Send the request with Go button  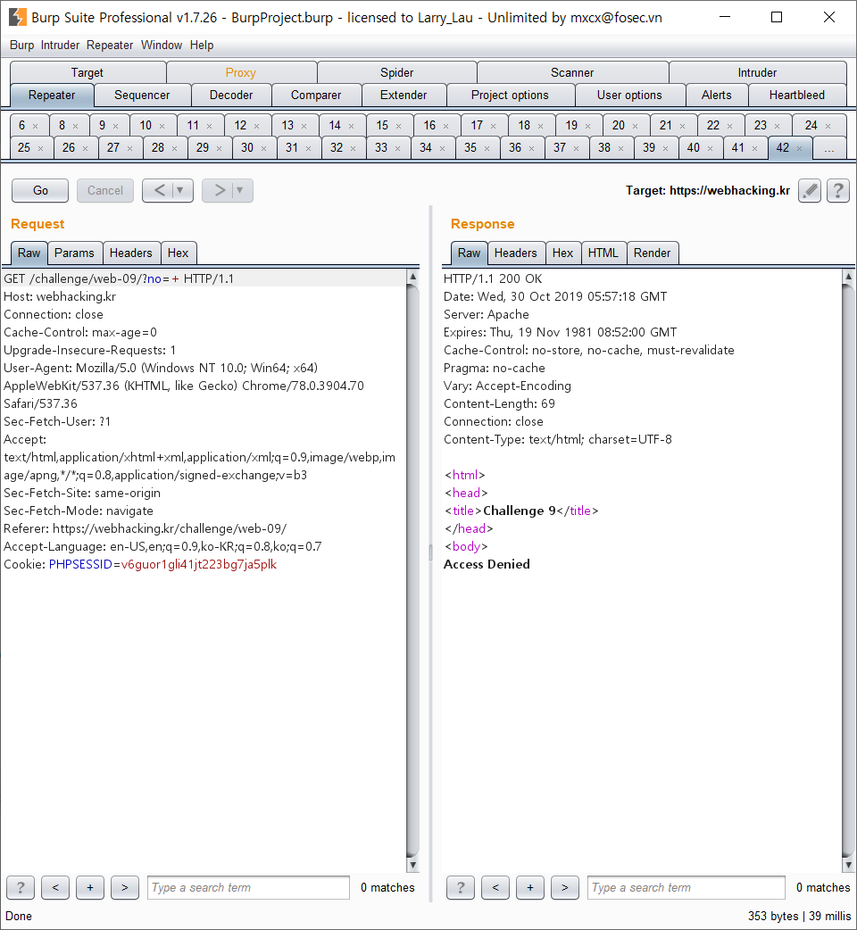point(40,190)
